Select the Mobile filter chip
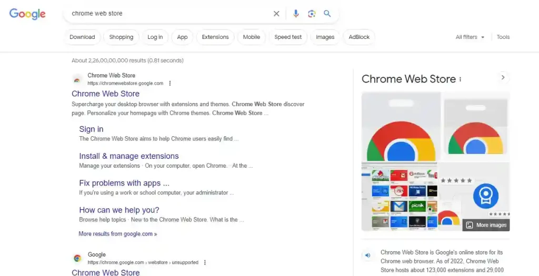This screenshot has height=276, width=539. (251, 37)
